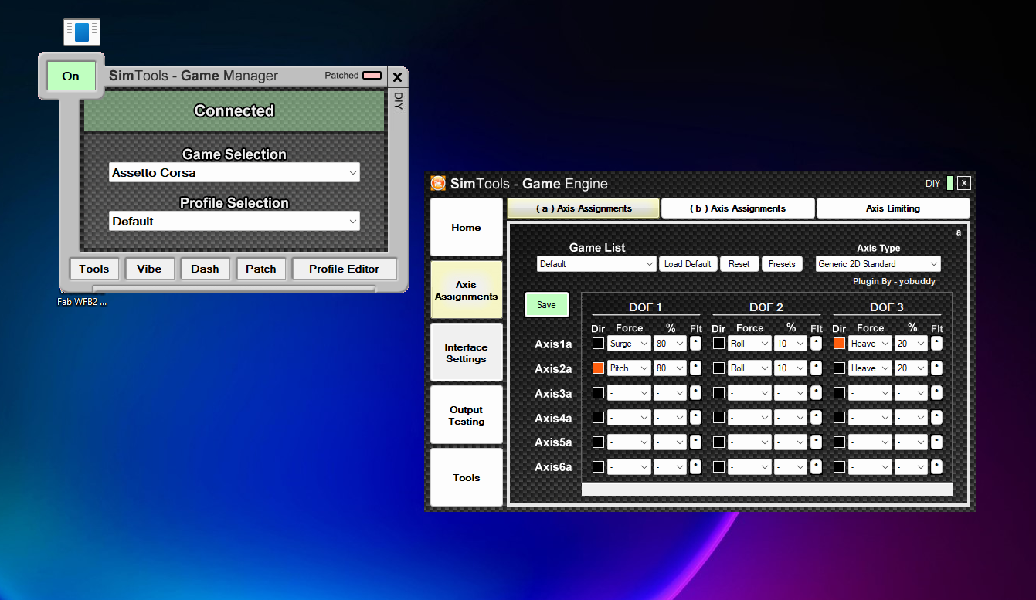Click the Flt button for Axis1a DOF 3
This screenshot has height=600, width=1036.
coord(936,344)
